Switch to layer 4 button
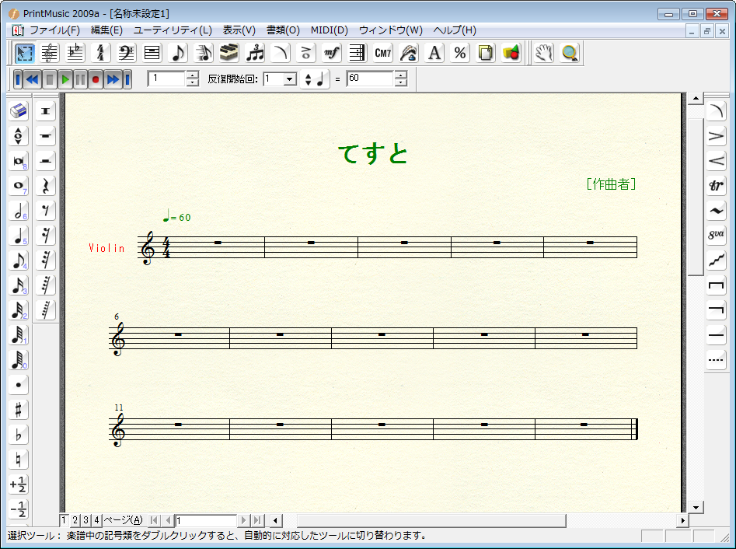The width and height of the screenshot is (736, 549). tap(96, 520)
